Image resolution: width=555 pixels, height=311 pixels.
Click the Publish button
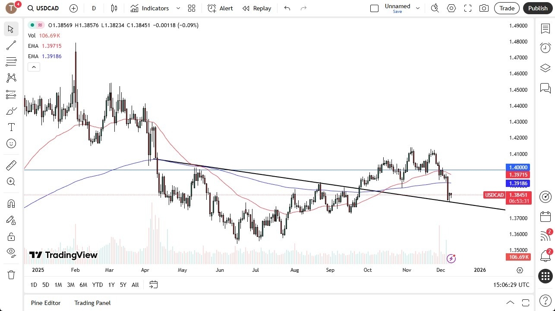point(538,8)
